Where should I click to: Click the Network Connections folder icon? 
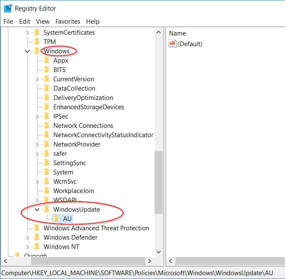47,125
